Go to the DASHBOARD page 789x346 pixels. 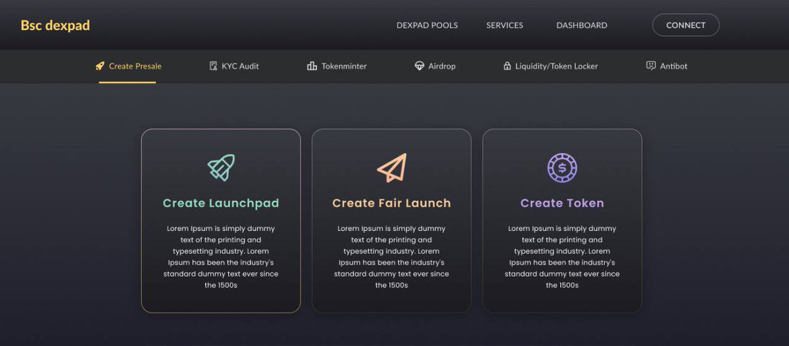coord(582,26)
